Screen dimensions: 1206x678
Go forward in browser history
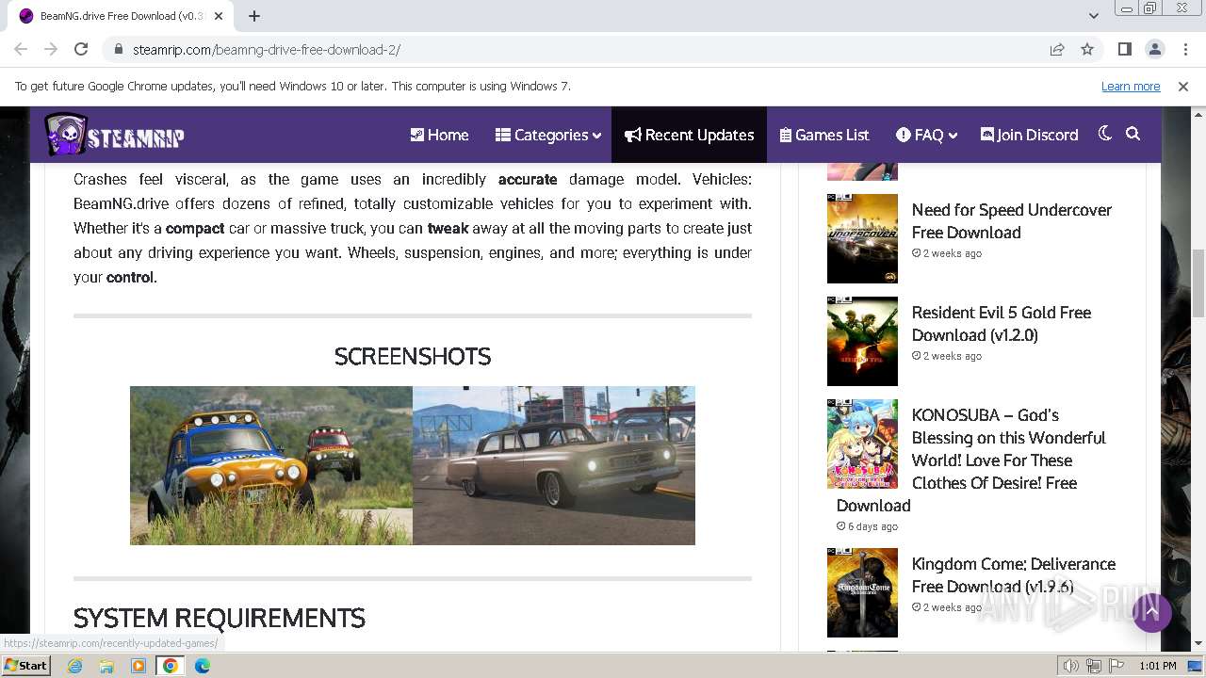51,49
